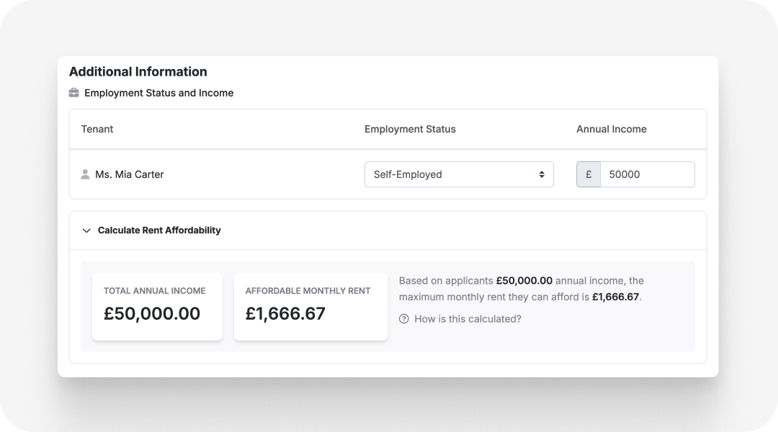Click the question mark help icon

[x=405, y=318]
